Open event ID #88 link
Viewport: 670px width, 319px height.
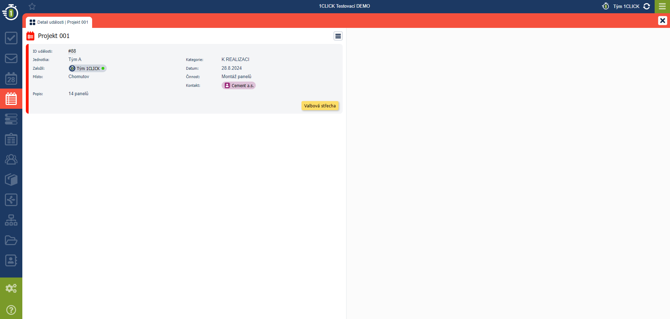coord(72,51)
